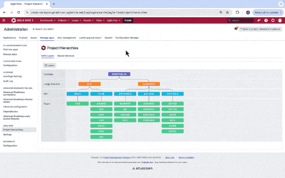Screen dimensions: 285x178
Task: Open the tab search chevron in the tab bar
Action: point(281,4)
